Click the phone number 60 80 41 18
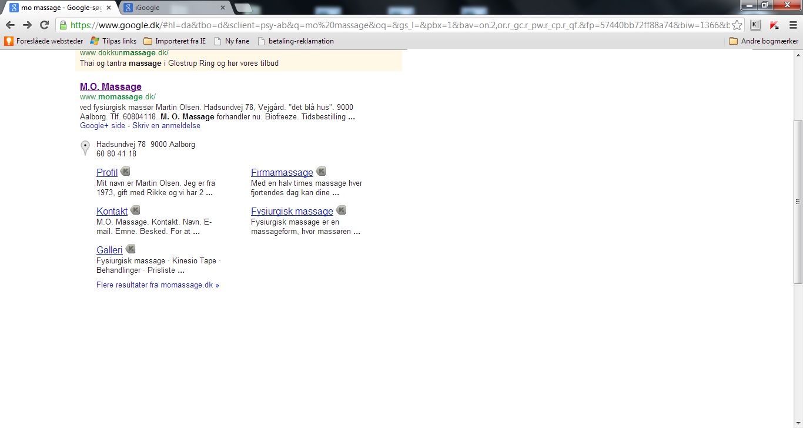803x428 pixels. 116,154
